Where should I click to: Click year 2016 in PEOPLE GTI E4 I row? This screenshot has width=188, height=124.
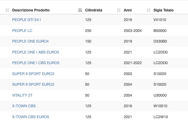tap(128, 20)
